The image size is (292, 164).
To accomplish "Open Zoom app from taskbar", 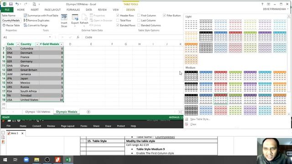I will click(26, 160).
